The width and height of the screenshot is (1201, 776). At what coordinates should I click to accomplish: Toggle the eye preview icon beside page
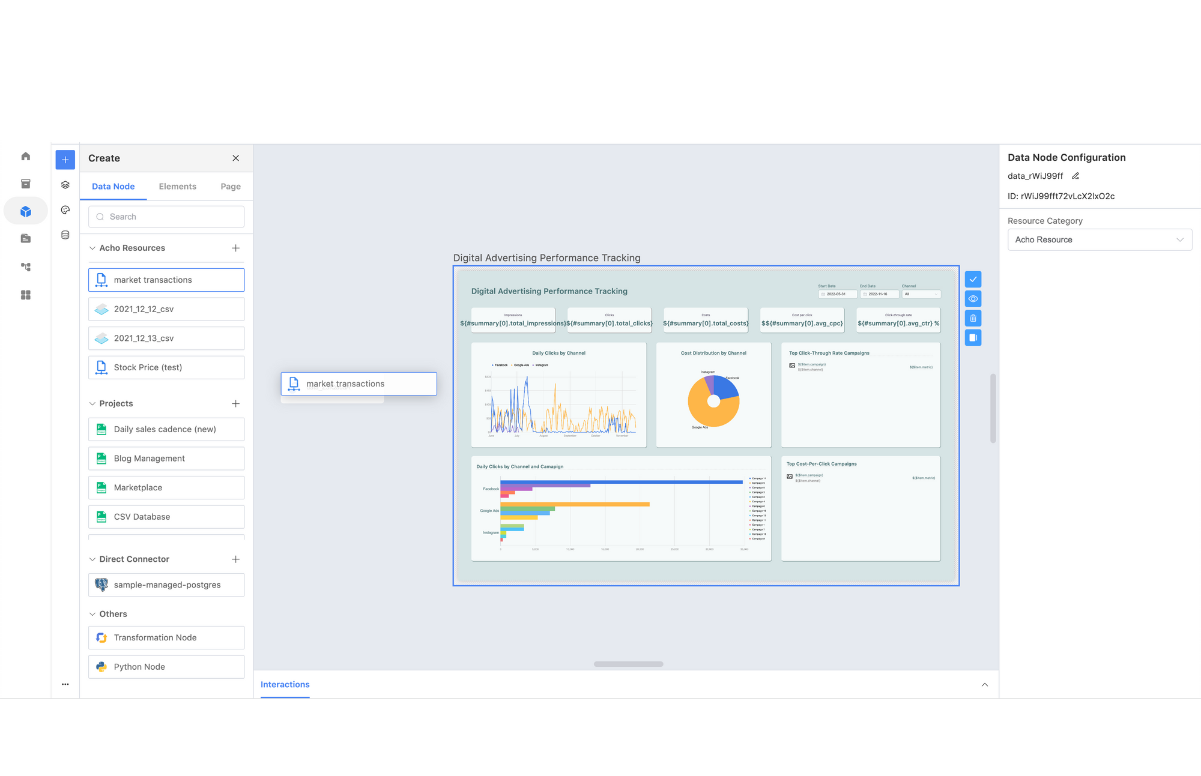[973, 299]
